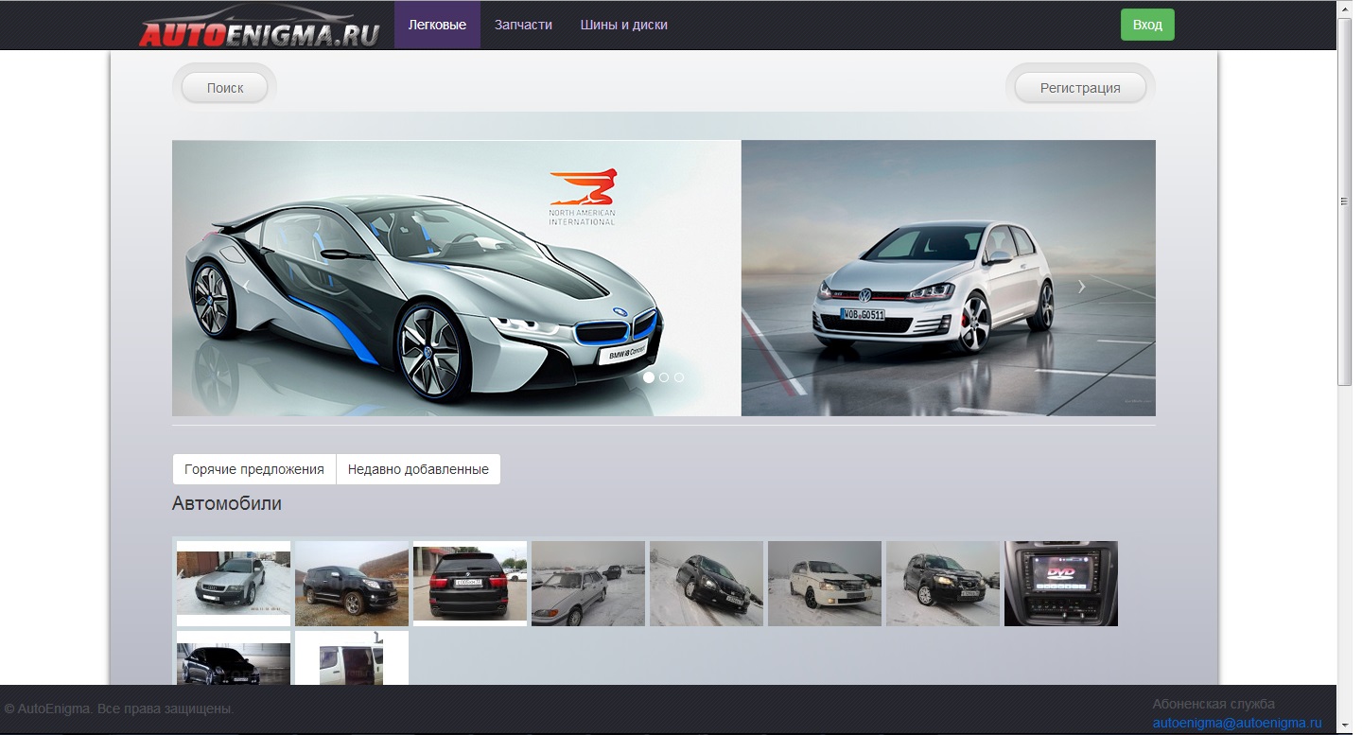Open the DVD head unit thumbnail
This screenshot has height=735, width=1362.
point(1061,584)
